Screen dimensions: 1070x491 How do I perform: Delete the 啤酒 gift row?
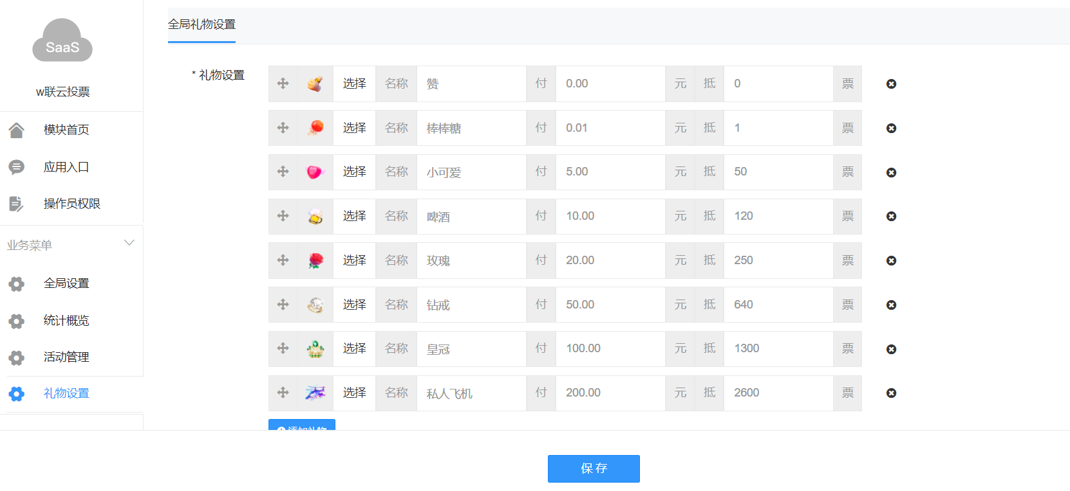tap(891, 217)
